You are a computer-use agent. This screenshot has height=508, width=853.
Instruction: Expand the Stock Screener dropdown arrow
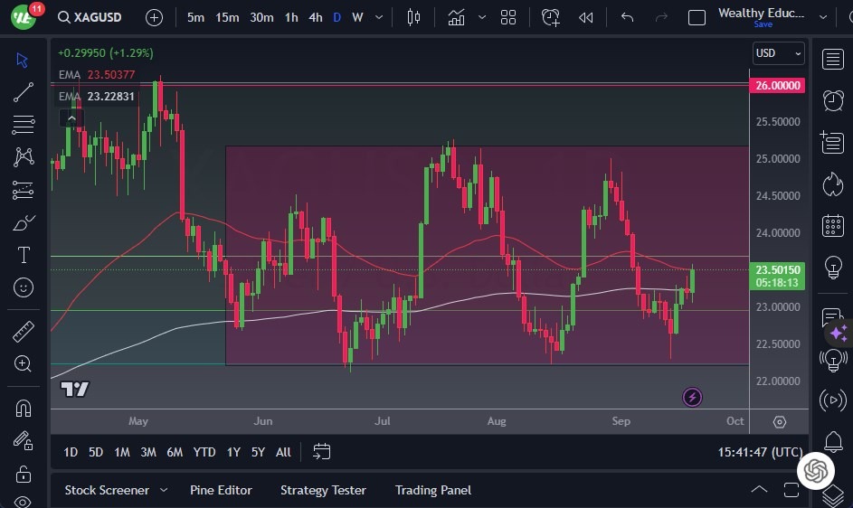pyautogui.click(x=164, y=490)
